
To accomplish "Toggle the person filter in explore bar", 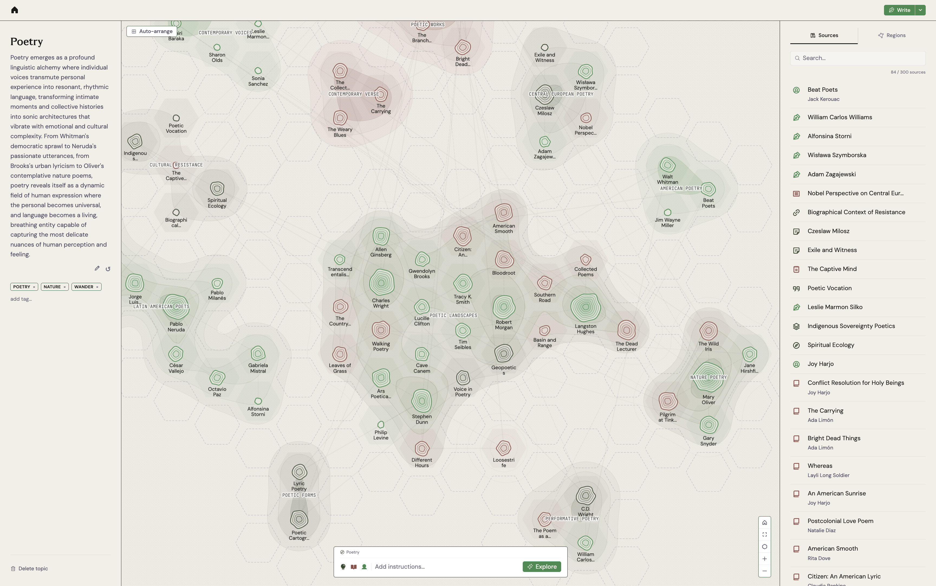I will (x=364, y=567).
